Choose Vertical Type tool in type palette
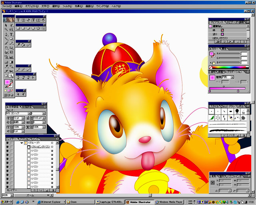256x205 pixels. pos(33,20)
